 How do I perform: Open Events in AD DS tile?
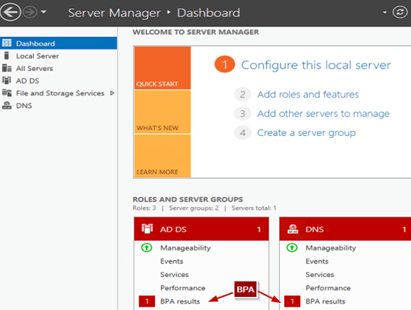coord(172,261)
